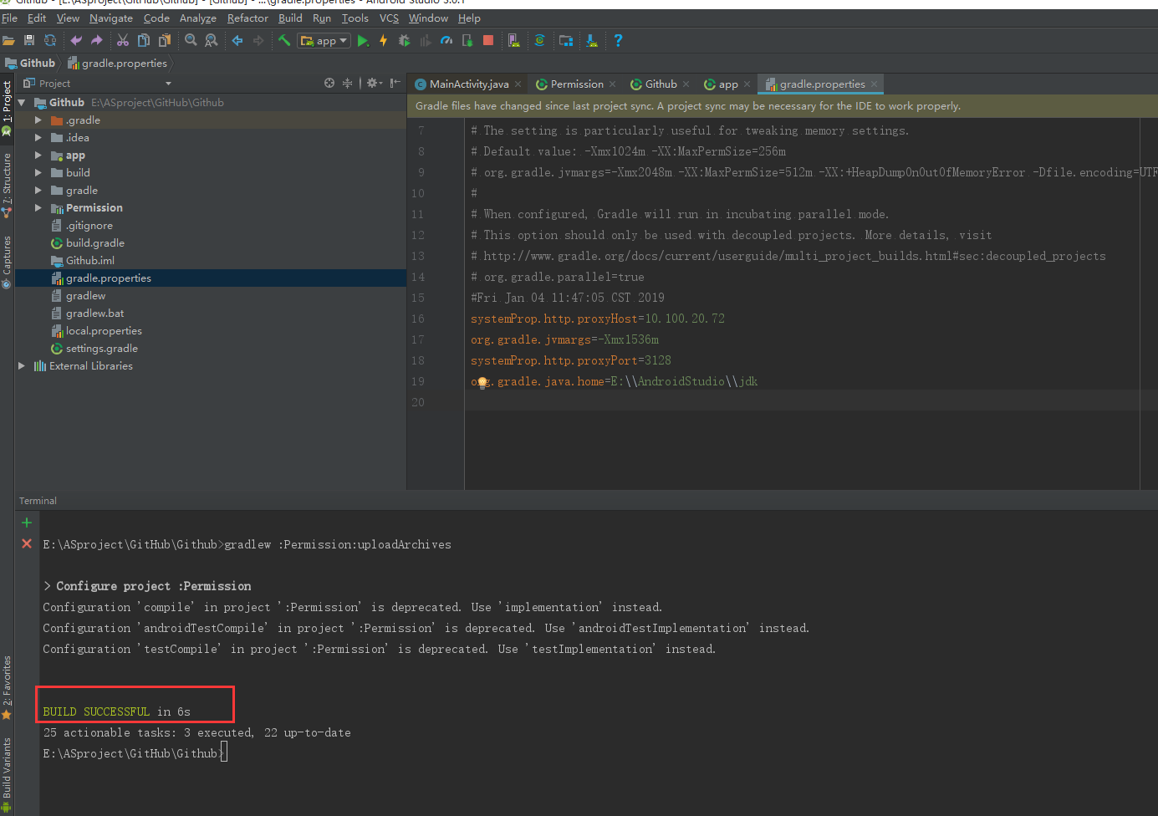Image resolution: width=1158 pixels, height=816 pixels.
Task: Click the red Stop icon
Action: [x=488, y=40]
